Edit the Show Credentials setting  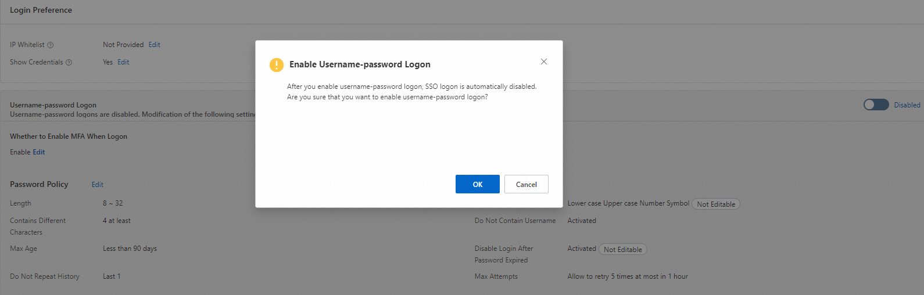tap(123, 62)
